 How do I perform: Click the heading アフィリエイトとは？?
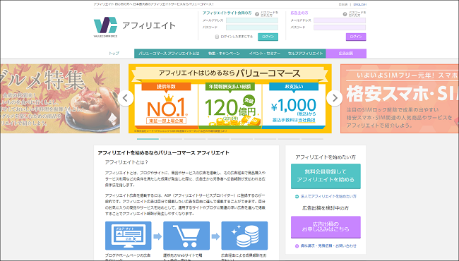(126, 162)
